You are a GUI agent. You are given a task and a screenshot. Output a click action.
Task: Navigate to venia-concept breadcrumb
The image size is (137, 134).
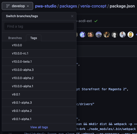pos(93,6)
